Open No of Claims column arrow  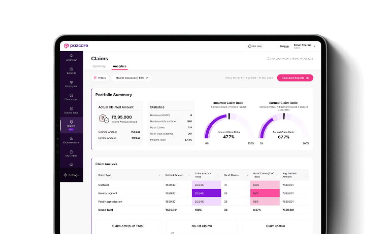click(x=247, y=175)
